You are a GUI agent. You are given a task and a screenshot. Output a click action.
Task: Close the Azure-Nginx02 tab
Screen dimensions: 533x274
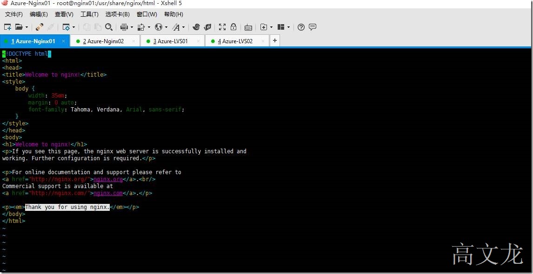point(133,41)
